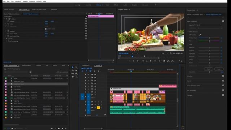Go to In point in Program monitor
Screen dimensions: 231x130
tap(138, 61)
